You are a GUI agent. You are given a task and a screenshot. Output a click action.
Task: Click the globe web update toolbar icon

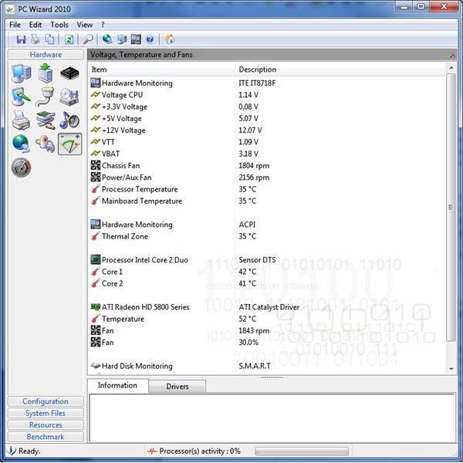(106, 39)
